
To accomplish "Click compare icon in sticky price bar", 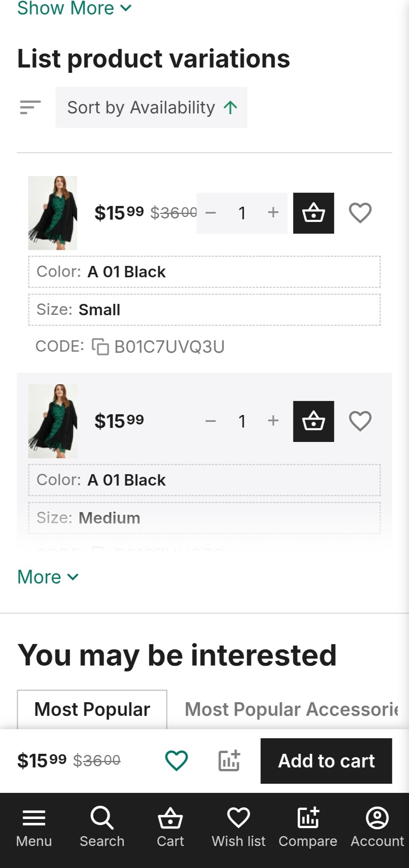I will click(x=229, y=761).
